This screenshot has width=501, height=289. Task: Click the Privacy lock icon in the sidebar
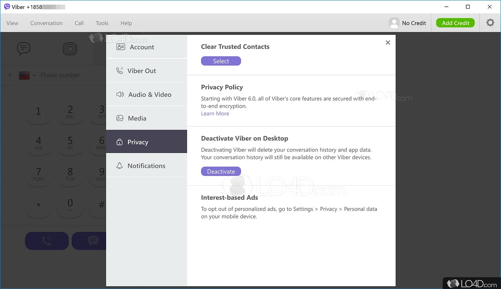click(120, 142)
